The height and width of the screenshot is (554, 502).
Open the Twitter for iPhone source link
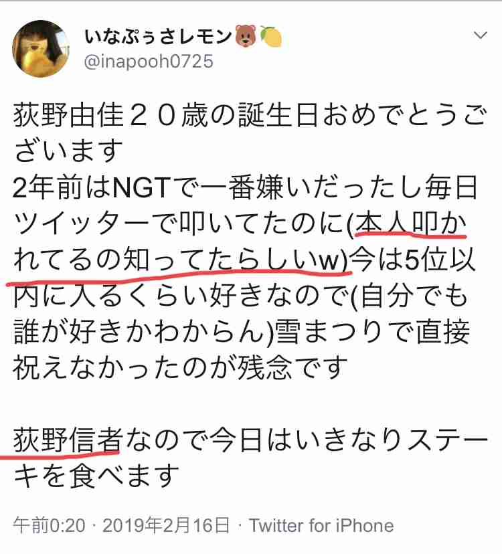tap(322, 525)
